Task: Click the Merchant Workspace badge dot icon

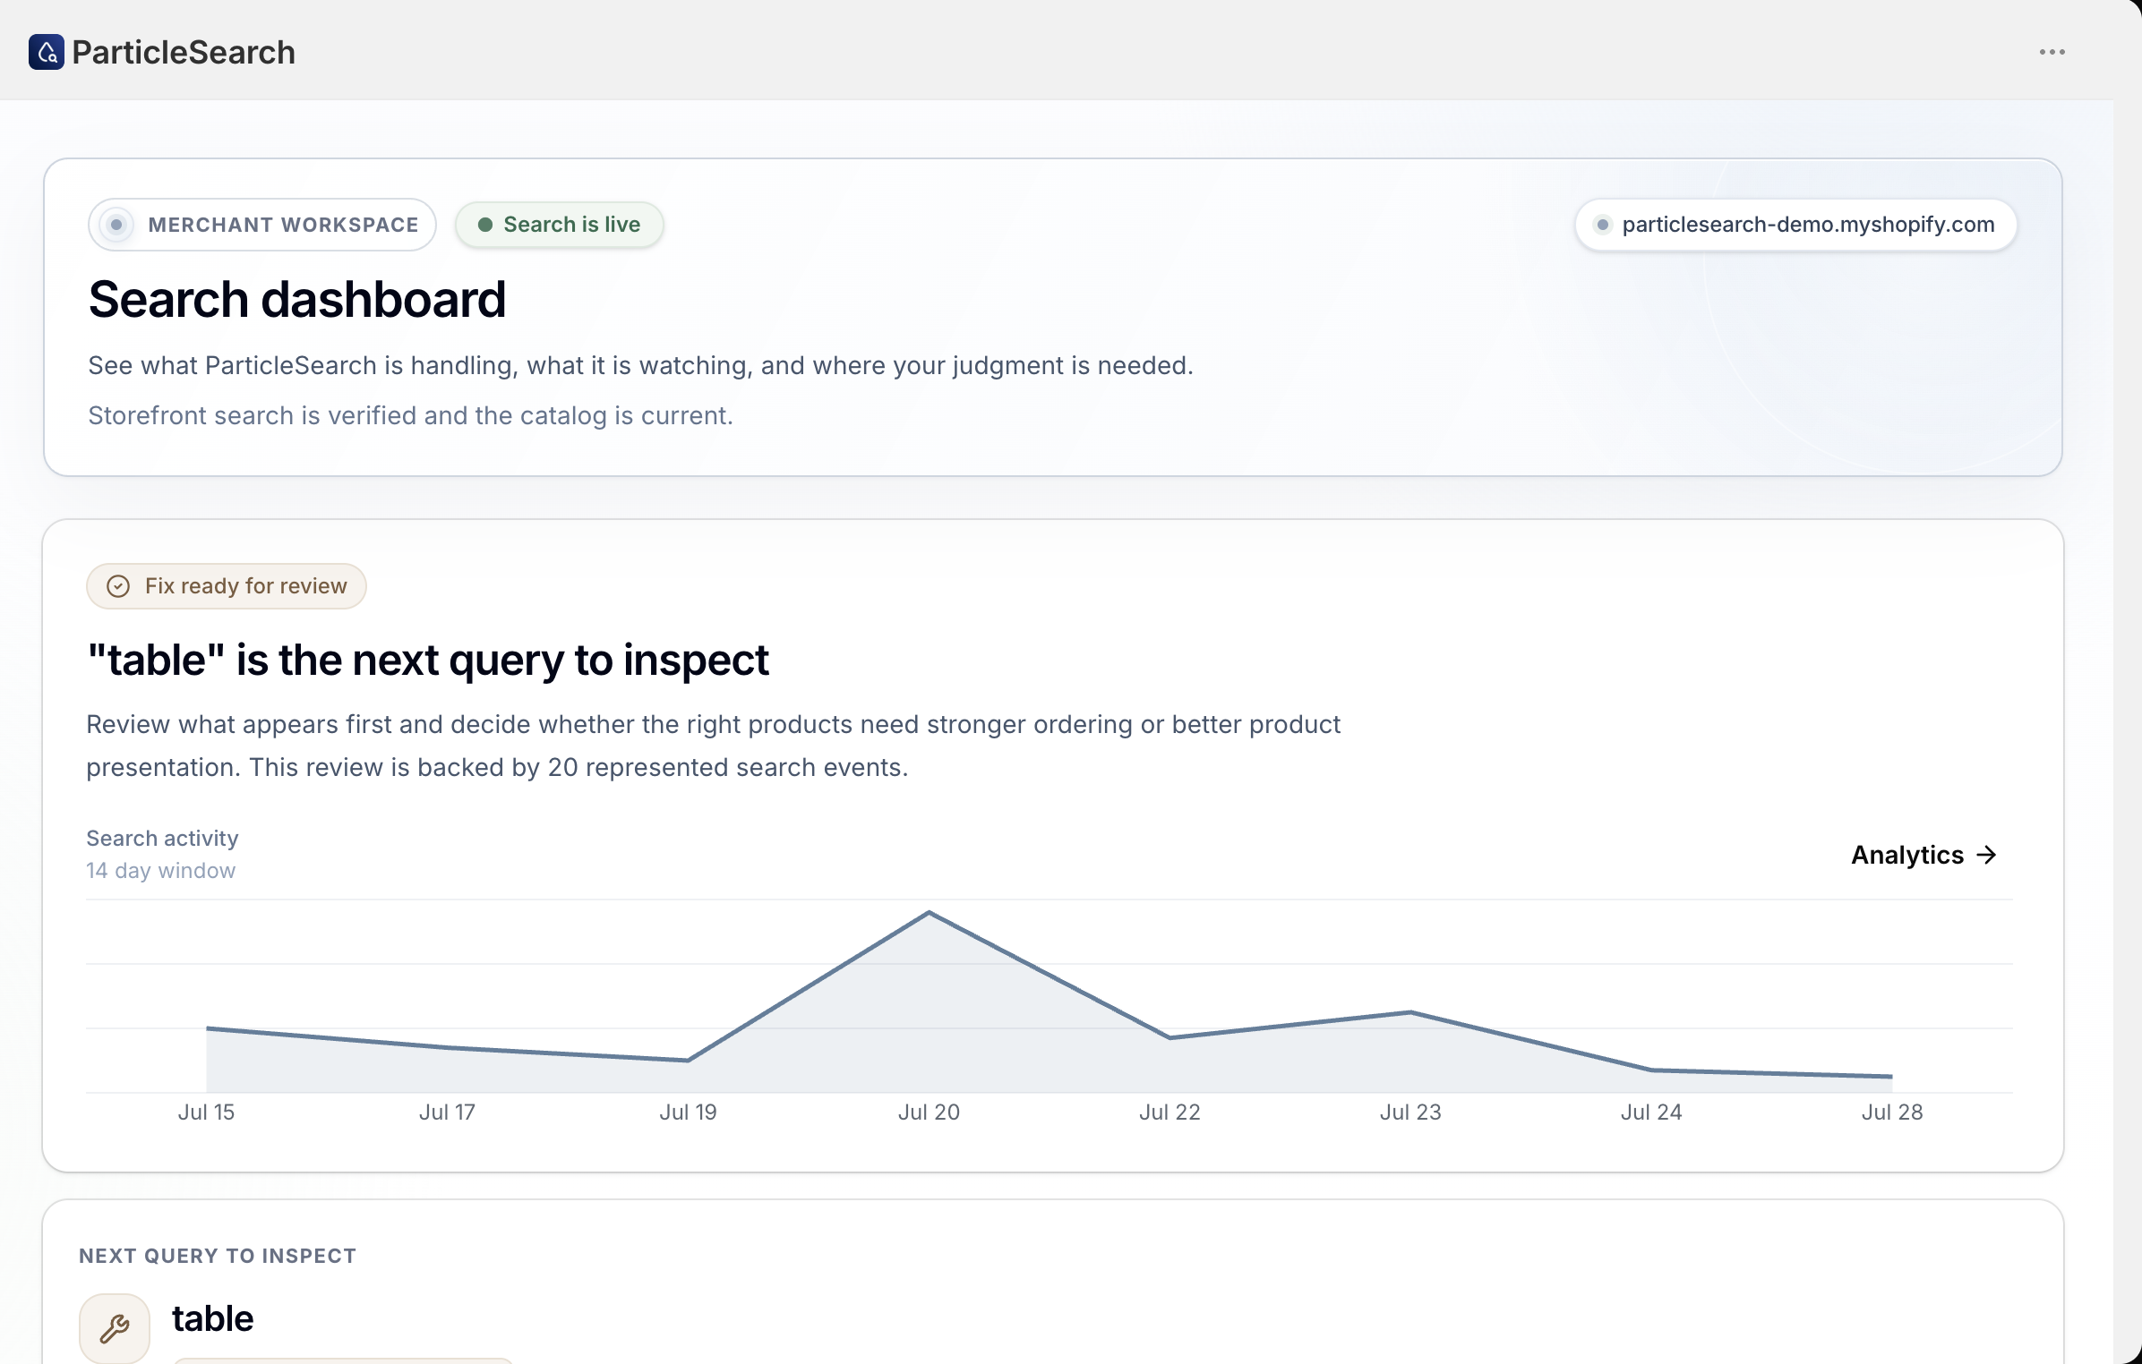Action: [x=116, y=225]
